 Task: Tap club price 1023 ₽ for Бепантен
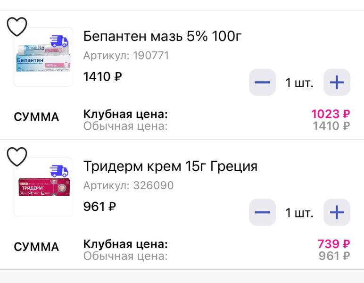coord(331,114)
